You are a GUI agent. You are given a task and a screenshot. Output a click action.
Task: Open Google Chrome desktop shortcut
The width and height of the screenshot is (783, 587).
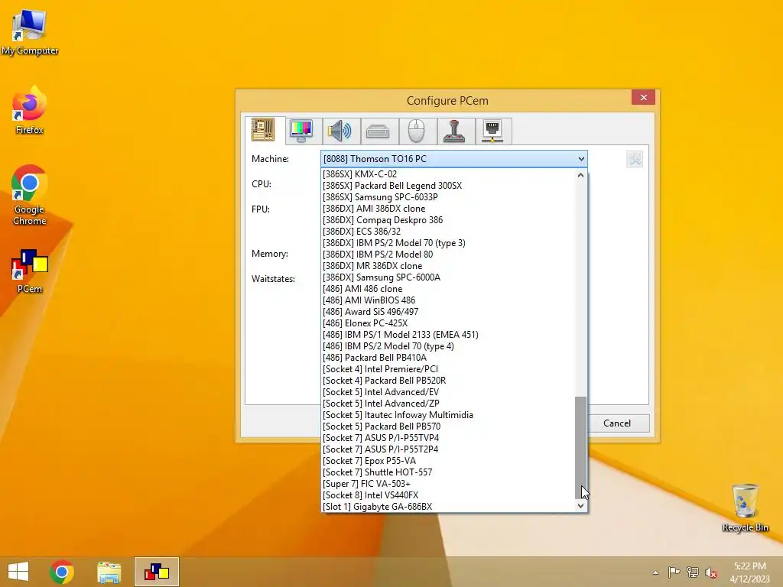point(30,195)
